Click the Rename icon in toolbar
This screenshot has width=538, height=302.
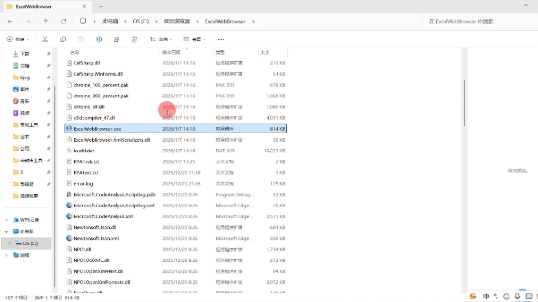(98, 39)
